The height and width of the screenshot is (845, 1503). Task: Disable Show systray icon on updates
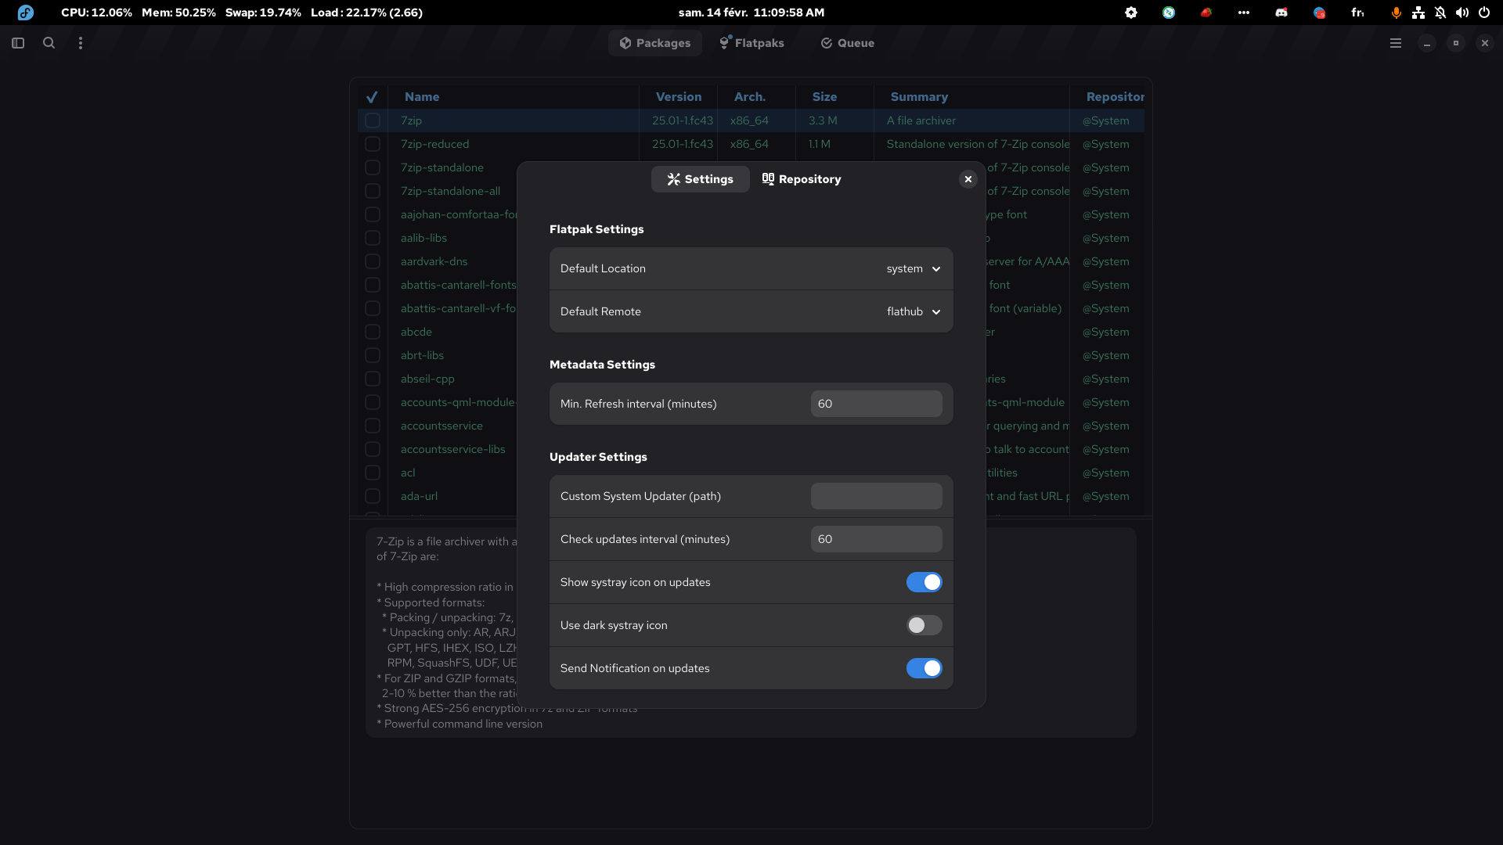point(924,582)
